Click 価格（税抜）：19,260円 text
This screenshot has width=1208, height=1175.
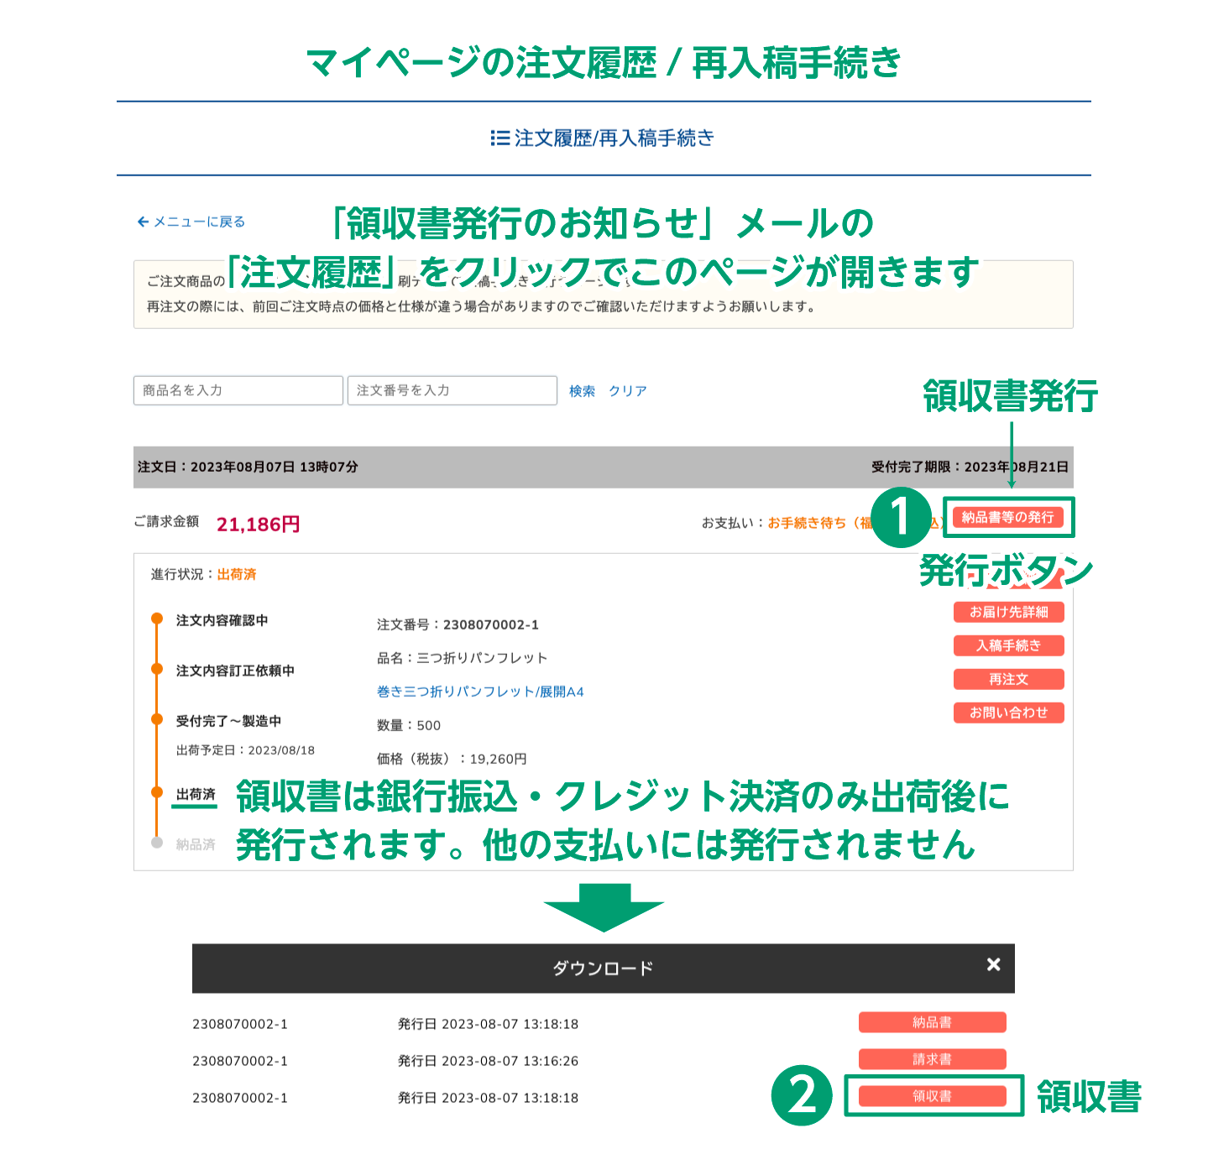coord(452,759)
